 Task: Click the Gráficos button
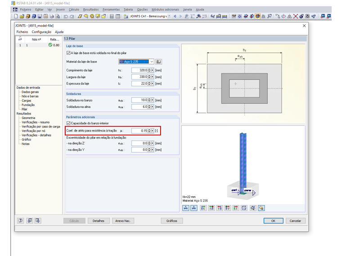(x=171, y=221)
